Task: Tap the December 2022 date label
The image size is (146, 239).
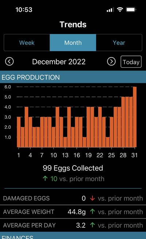Action: (x=59, y=62)
